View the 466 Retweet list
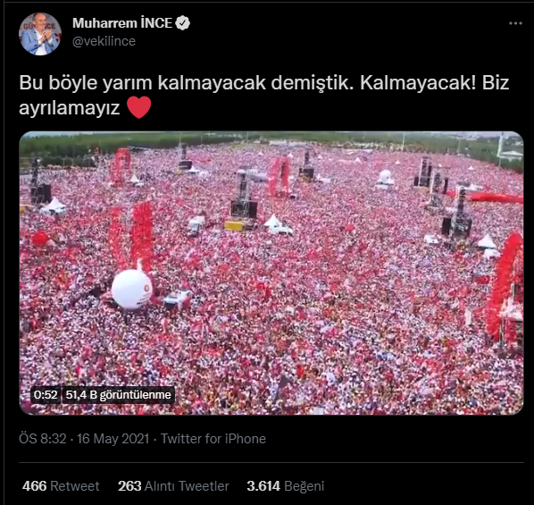Viewport: 534px width, 505px height. click(x=61, y=486)
